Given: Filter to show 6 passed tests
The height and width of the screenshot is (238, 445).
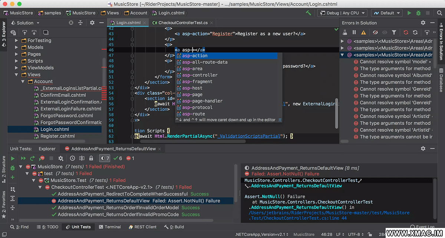Looking at the screenshot, I should (x=118, y=158).
